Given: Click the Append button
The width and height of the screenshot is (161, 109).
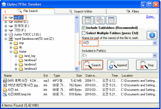Looking at the screenshot, I should click(118, 65).
